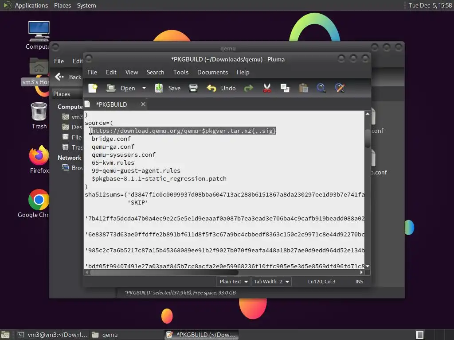
Task: Click the line bridge.conf in editor
Action: click(x=111, y=139)
